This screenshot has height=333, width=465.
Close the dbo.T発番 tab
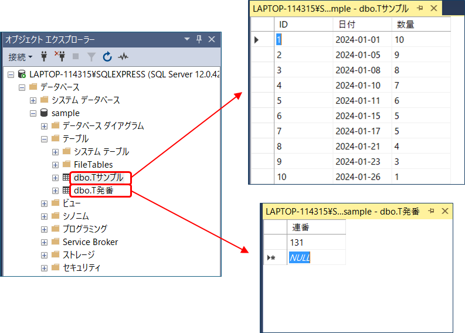tap(445, 211)
